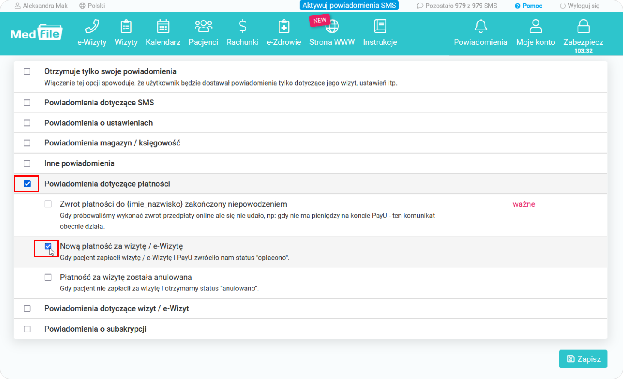Click the globe icon next to Polski
Screen dimensions: 623x379
[x=82, y=6]
